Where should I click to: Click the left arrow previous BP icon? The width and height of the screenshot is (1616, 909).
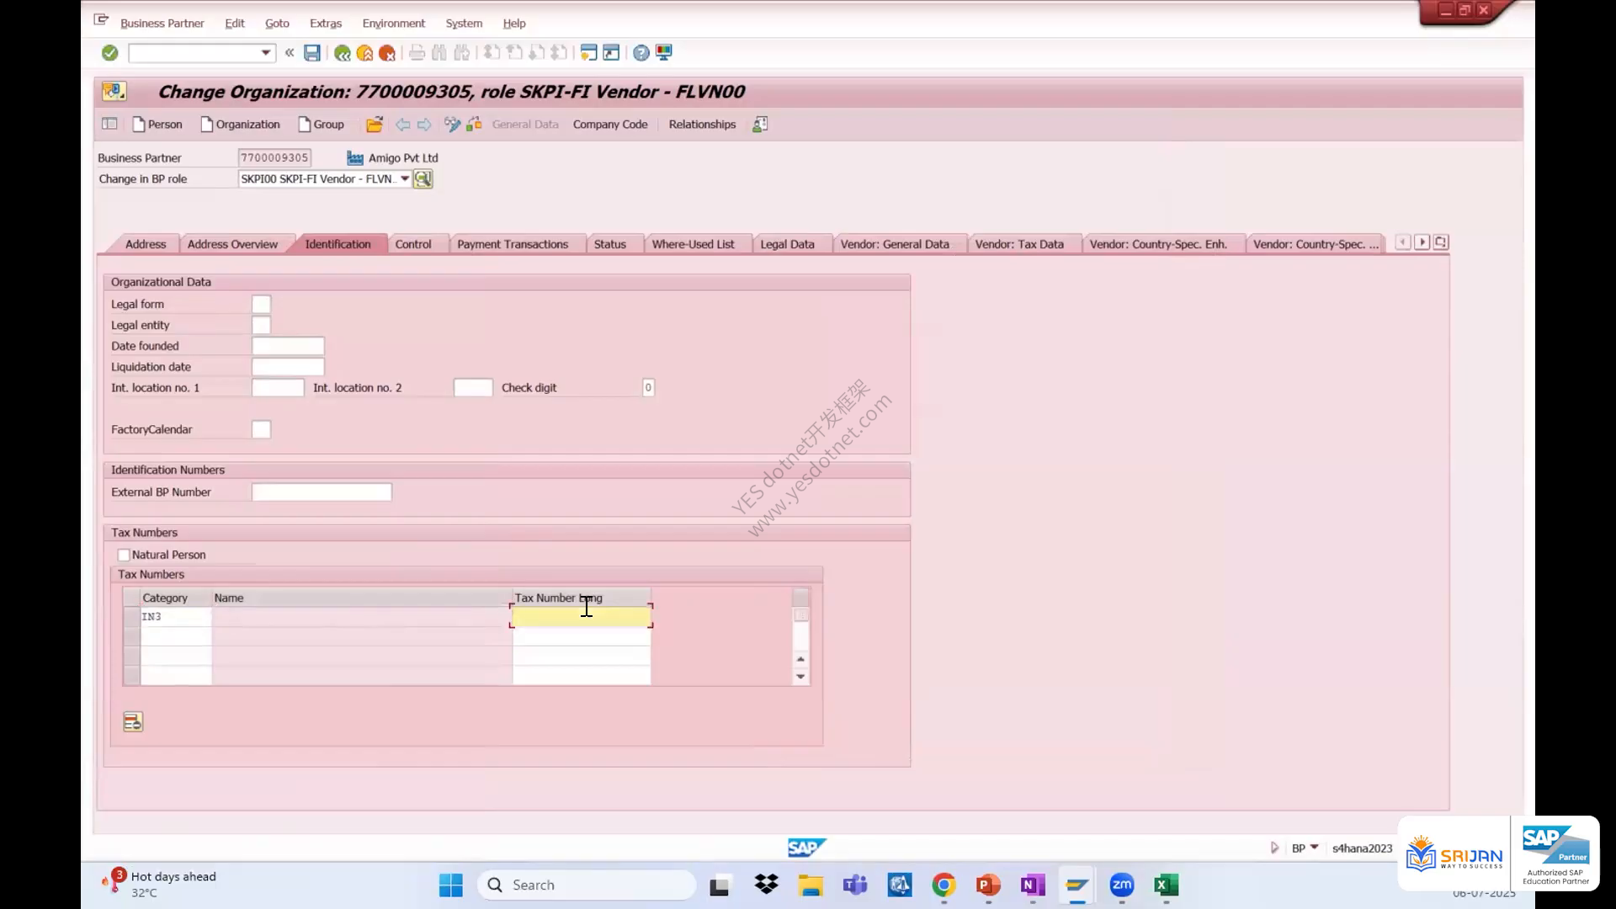402,125
